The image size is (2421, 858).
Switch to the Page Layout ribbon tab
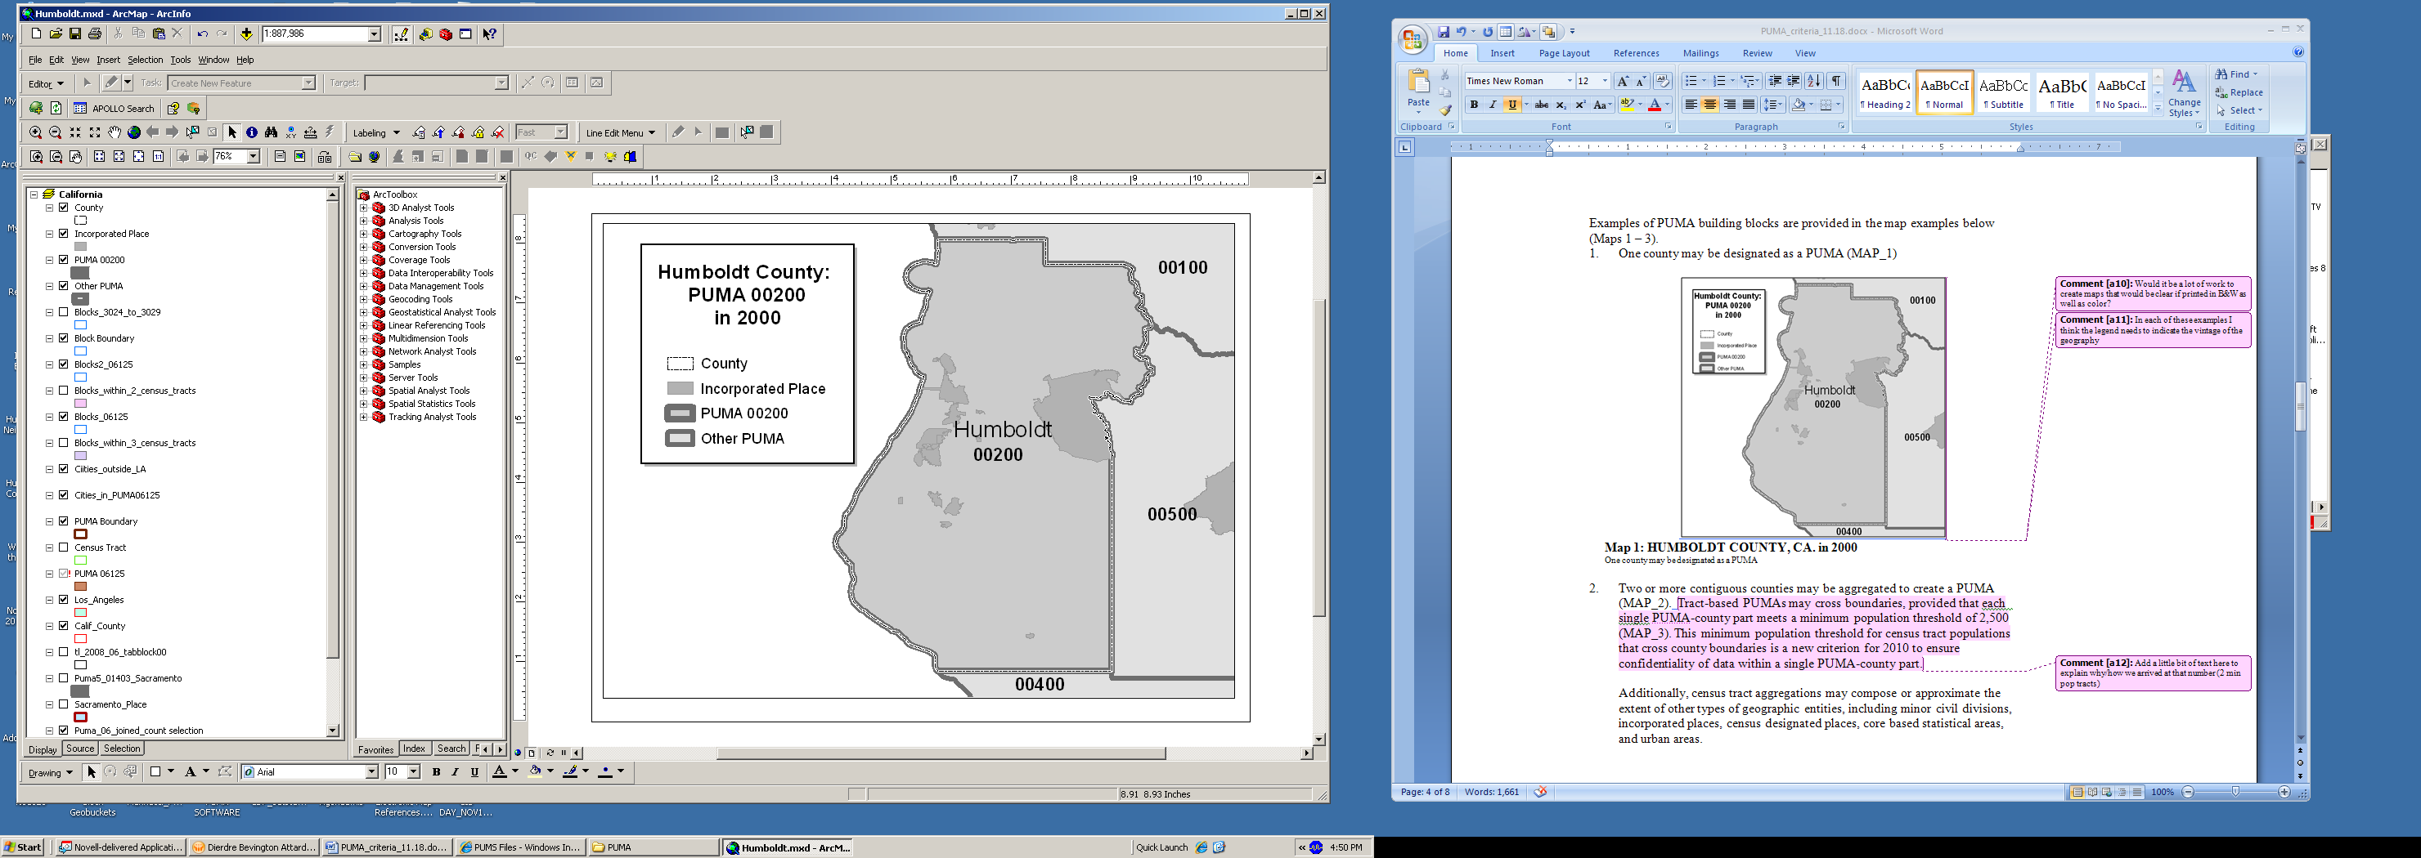1564,53
